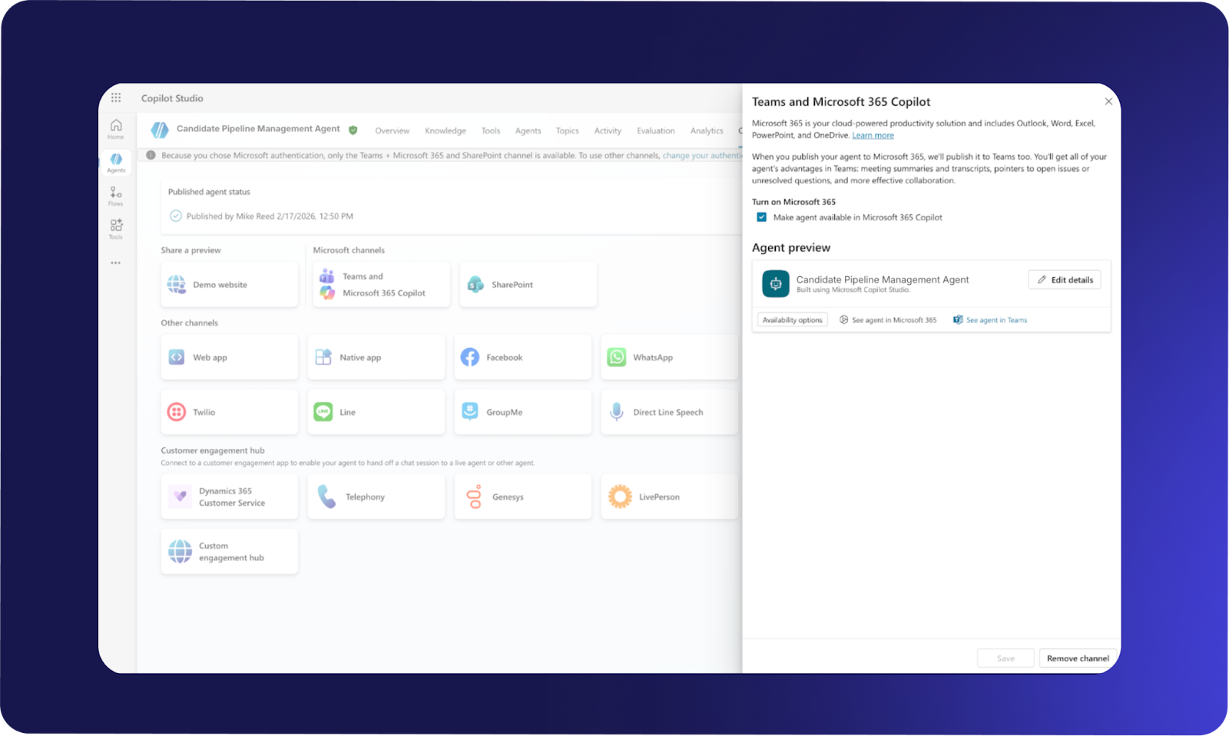Open the app launcher waffle icon
1229x736 pixels.
[116, 97]
